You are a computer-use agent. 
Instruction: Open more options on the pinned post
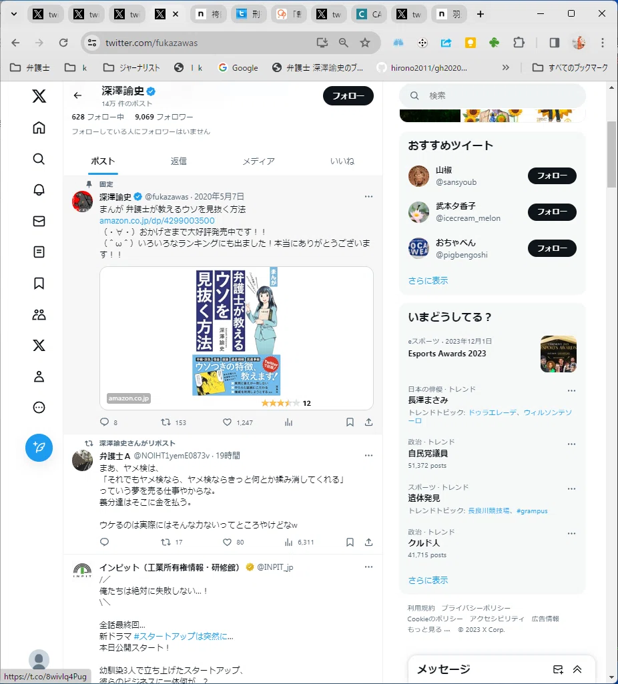[x=368, y=197]
